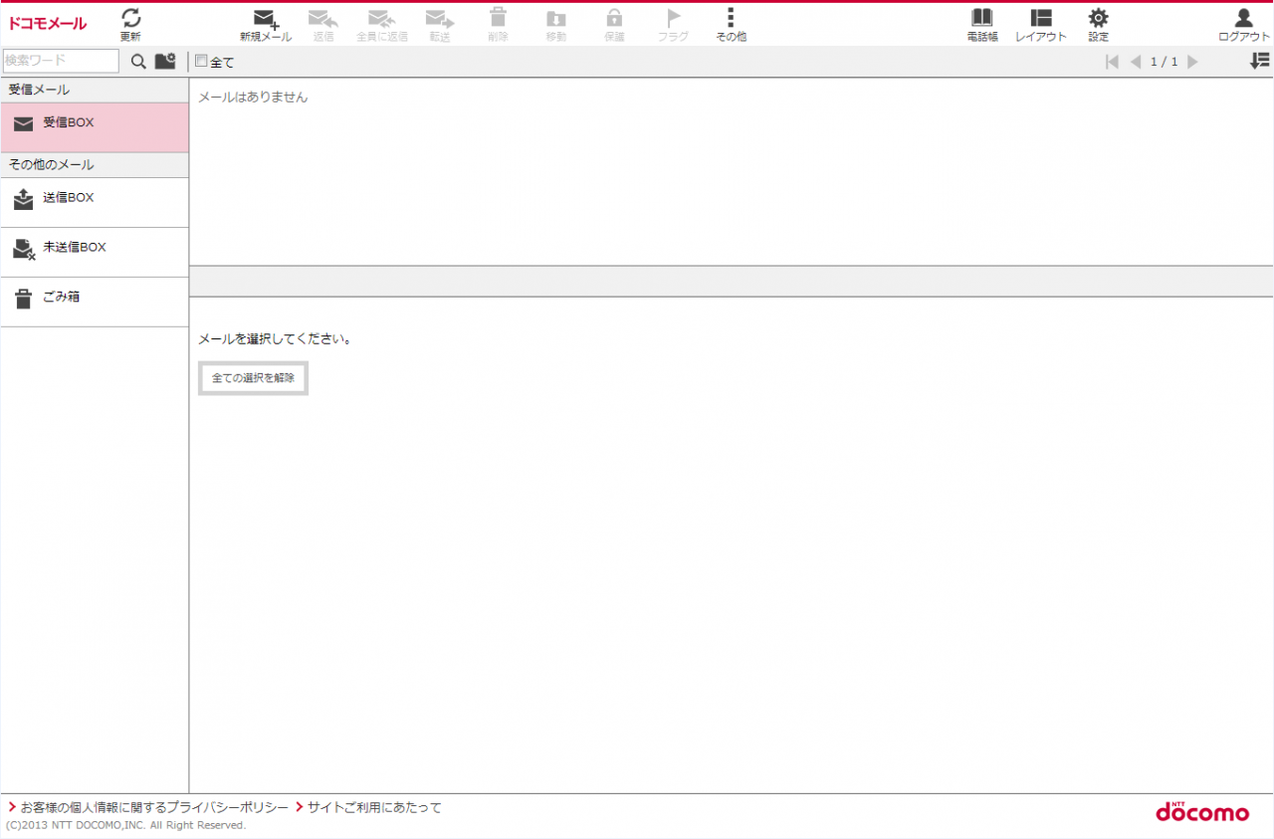This screenshot has width=1274, height=839.
Task: Click the 全ての選択を解除 button
Action: (253, 378)
